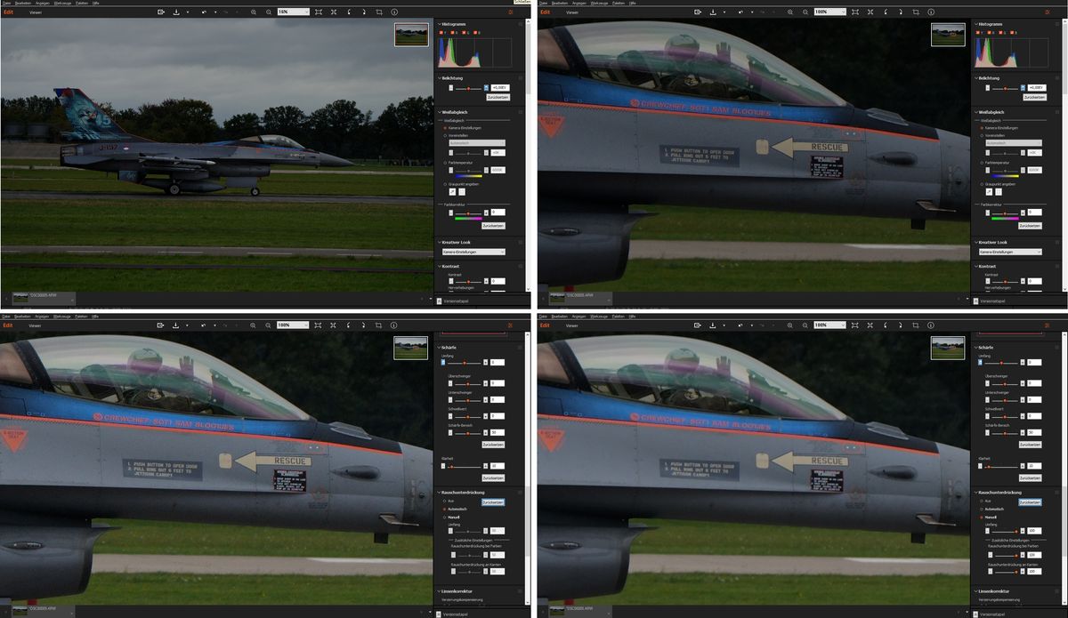Select 'Manuell' noise reduction in the bottom-left window

click(444, 517)
